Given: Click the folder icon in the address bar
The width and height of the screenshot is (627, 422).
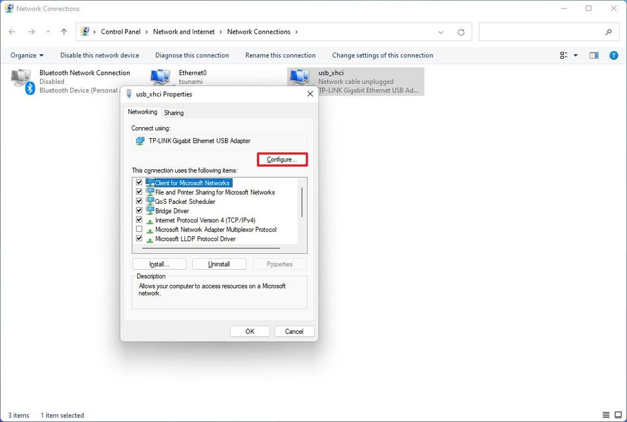Looking at the screenshot, I should click(x=85, y=31).
